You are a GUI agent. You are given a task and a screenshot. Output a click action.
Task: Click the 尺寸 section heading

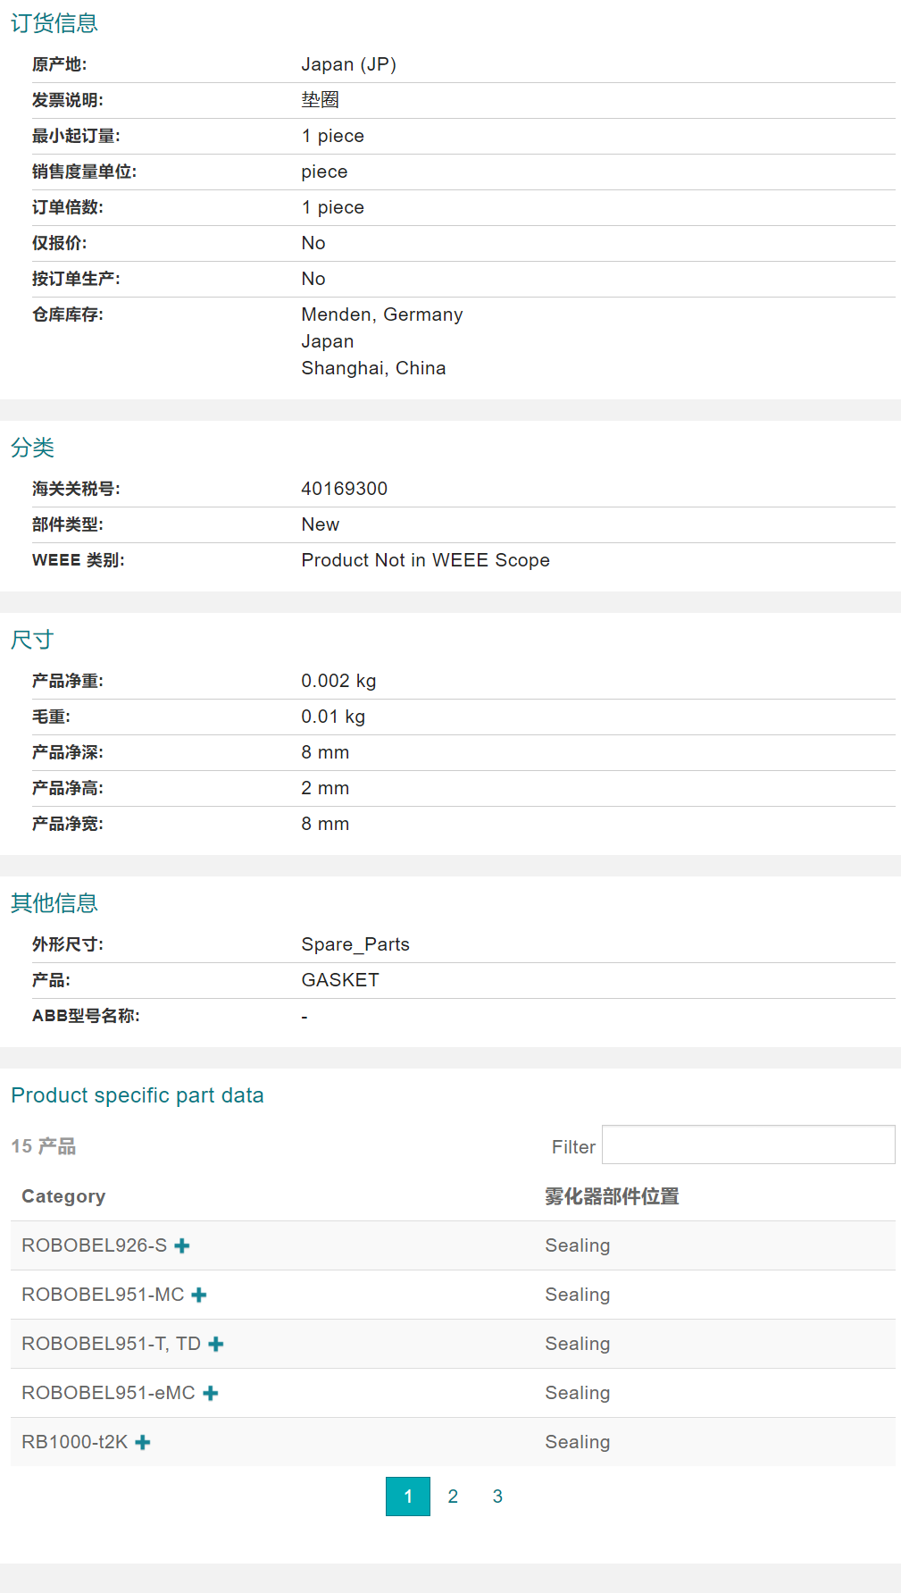[x=33, y=640]
